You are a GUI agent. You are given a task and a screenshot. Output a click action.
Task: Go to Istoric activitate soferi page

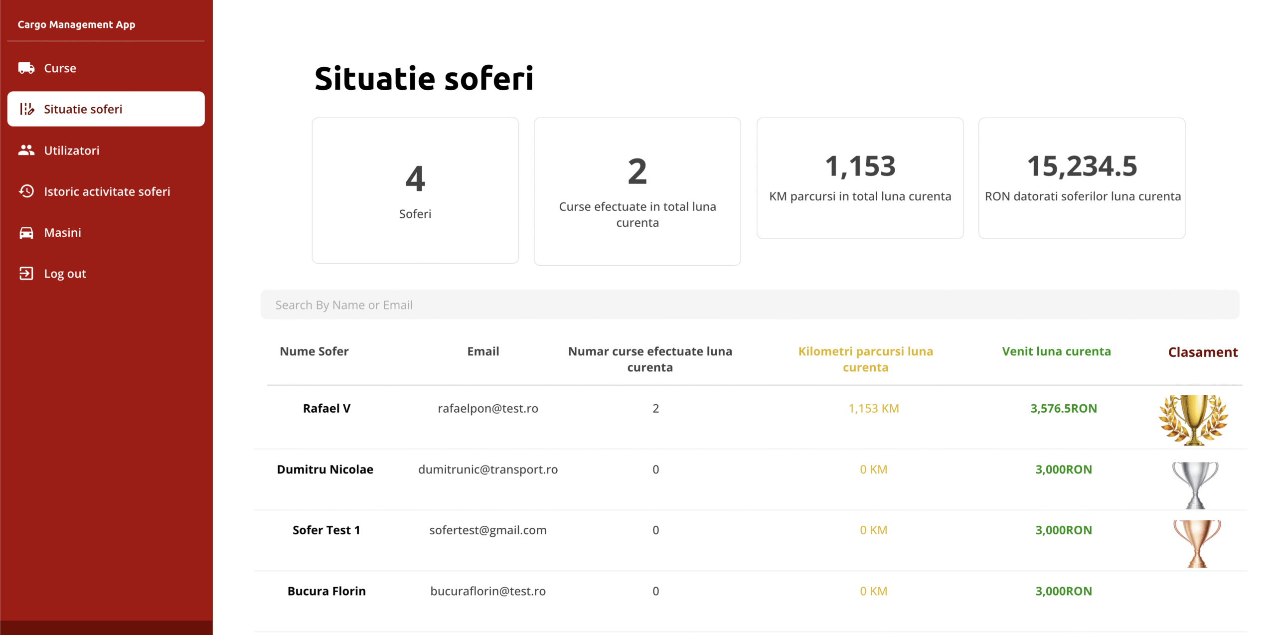pyautogui.click(x=107, y=191)
